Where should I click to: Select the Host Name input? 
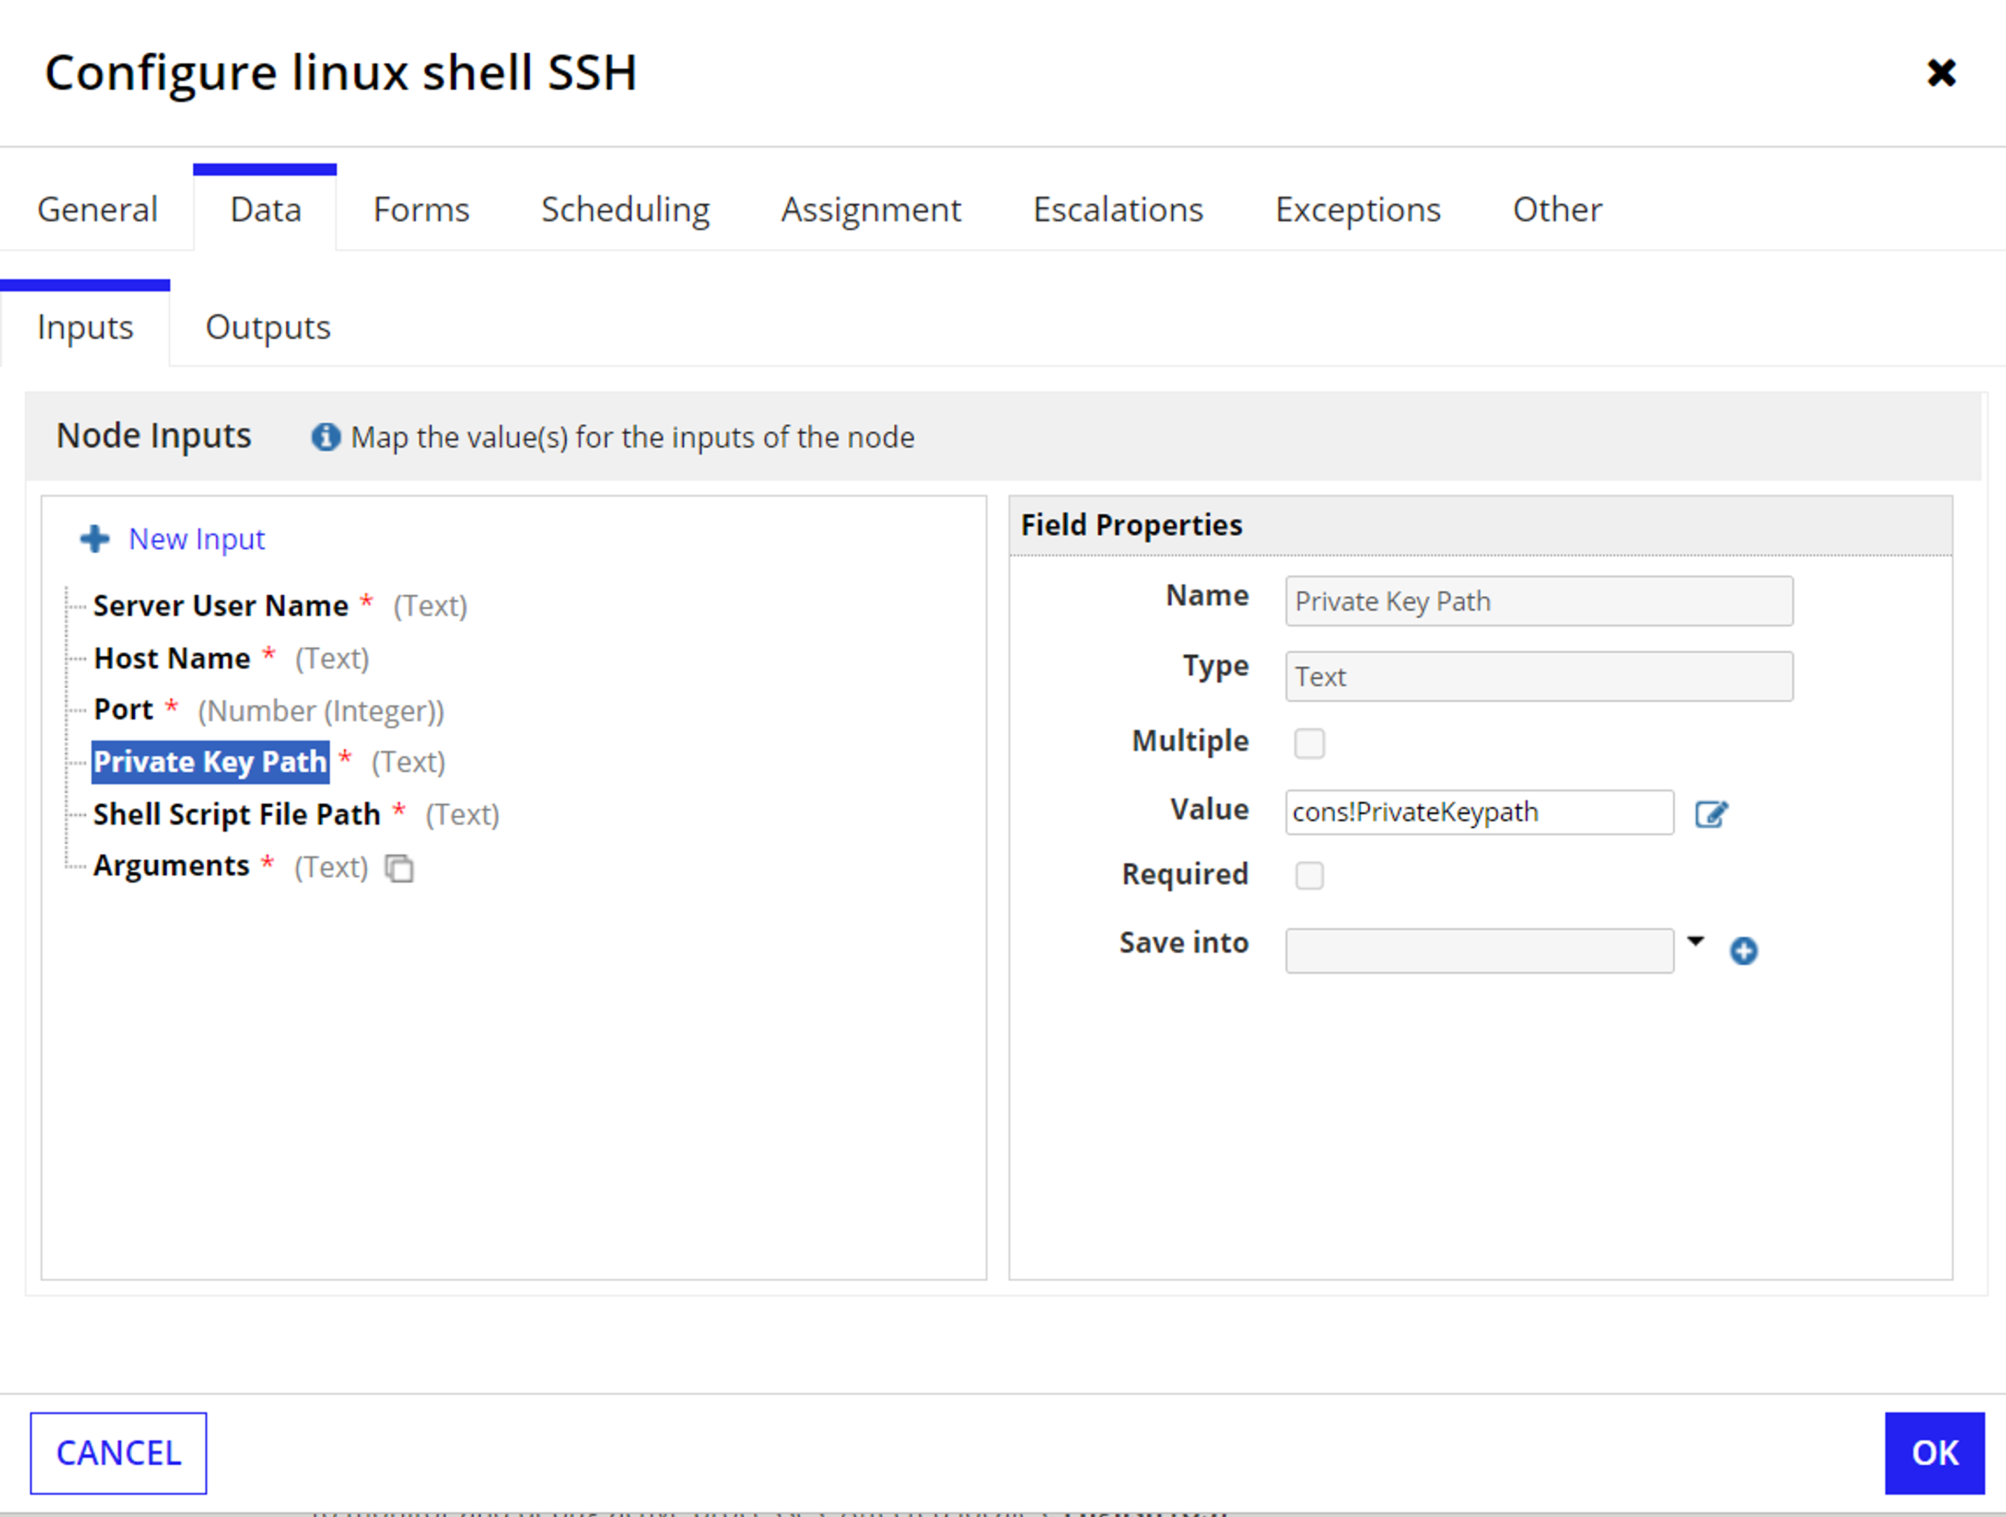tap(171, 658)
